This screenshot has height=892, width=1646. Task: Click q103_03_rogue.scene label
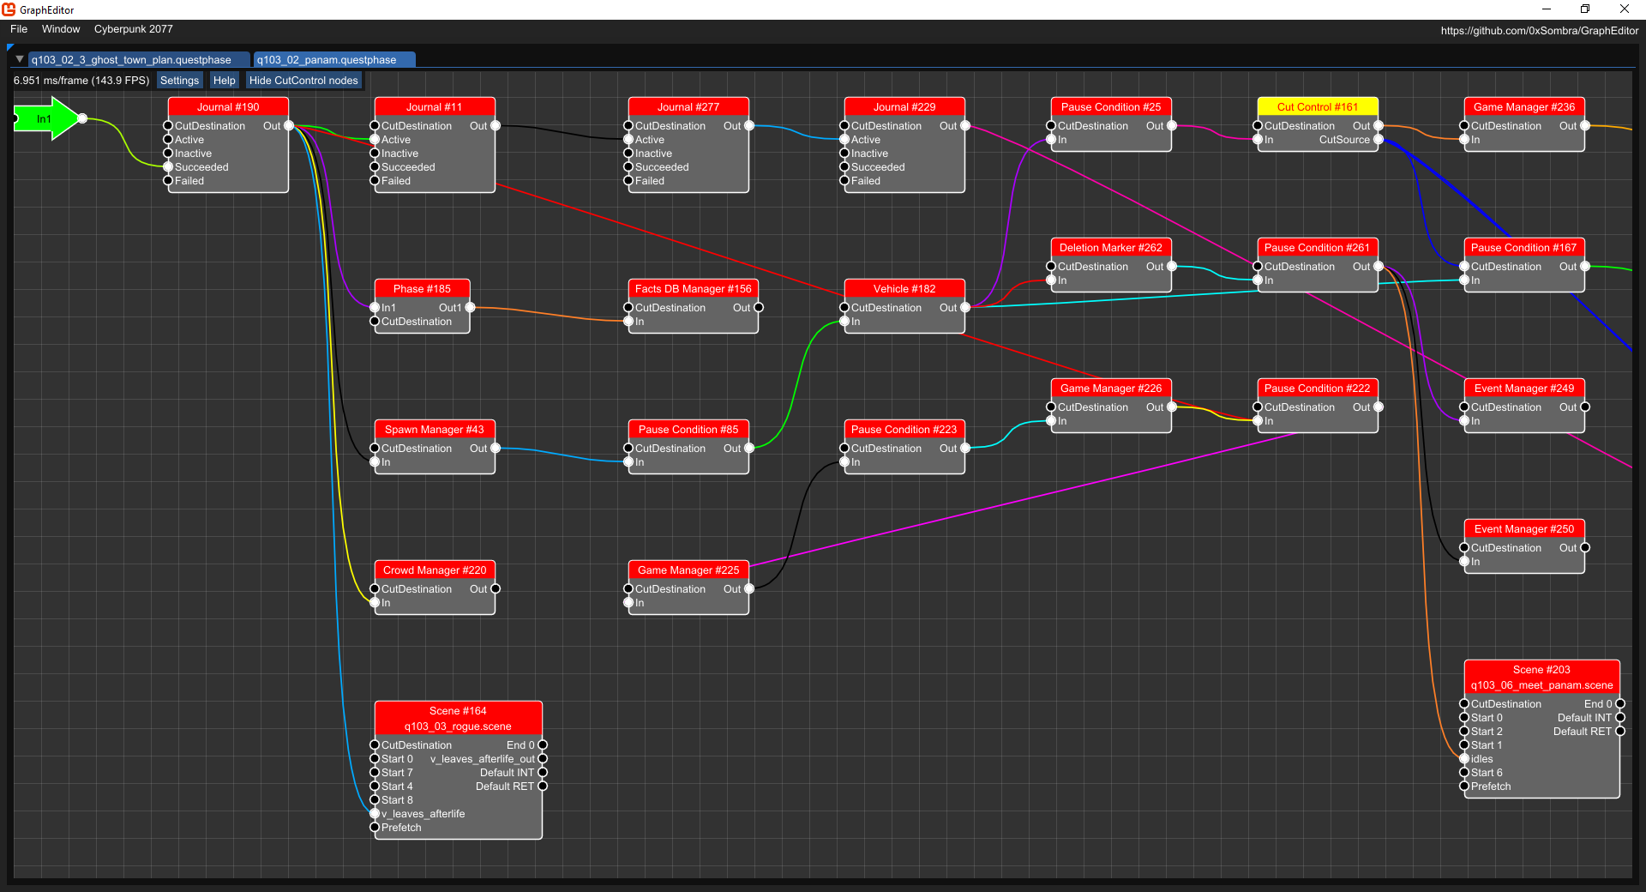[x=458, y=726]
